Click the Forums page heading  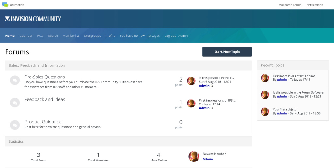point(17,52)
